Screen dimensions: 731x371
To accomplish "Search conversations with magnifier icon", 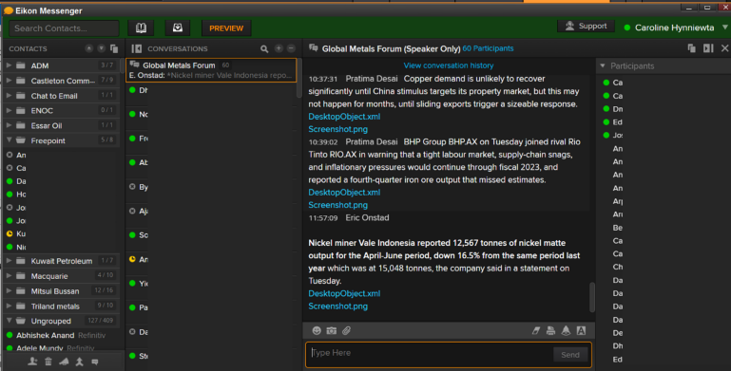I will click(x=264, y=48).
